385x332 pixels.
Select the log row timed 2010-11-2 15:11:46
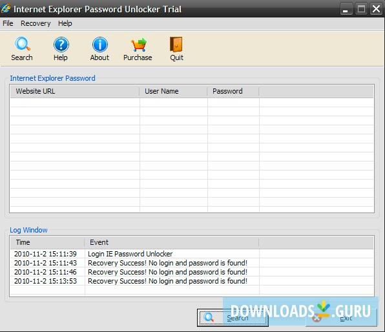tap(192, 272)
